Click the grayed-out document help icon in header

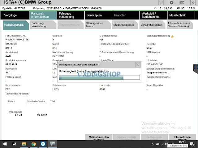tap(161, 2)
